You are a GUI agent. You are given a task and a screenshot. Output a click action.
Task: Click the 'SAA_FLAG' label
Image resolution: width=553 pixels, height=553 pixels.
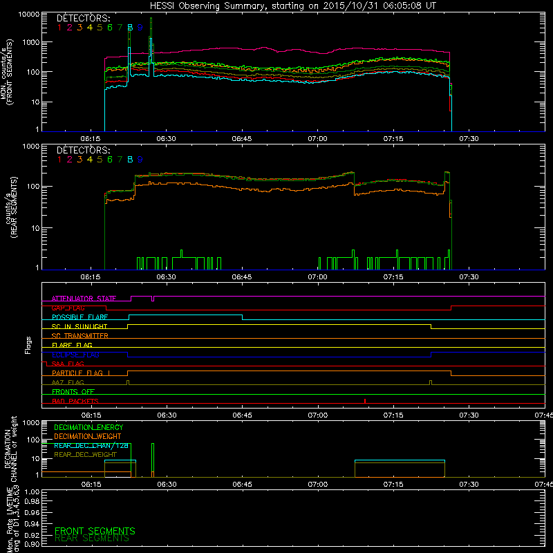(x=68, y=364)
